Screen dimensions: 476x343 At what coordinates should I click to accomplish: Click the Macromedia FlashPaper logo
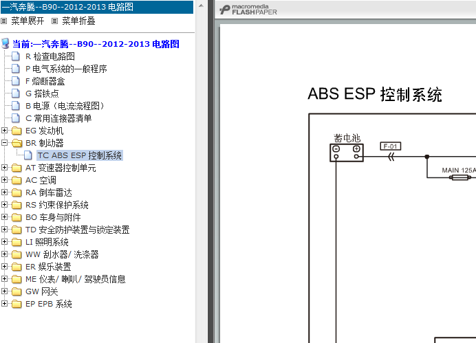click(248, 10)
